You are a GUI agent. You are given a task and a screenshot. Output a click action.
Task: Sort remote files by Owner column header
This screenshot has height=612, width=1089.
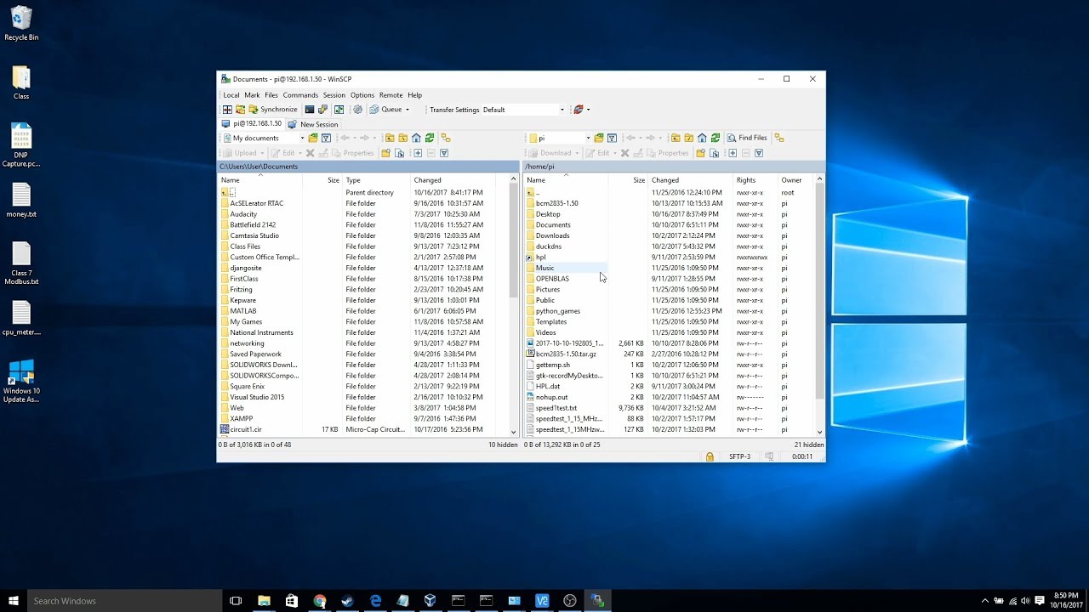pyautogui.click(x=796, y=180)
